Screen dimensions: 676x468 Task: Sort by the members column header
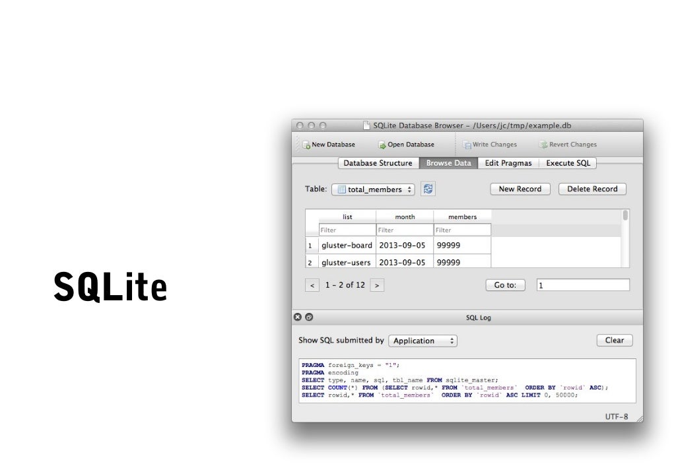tap(462, 217)
